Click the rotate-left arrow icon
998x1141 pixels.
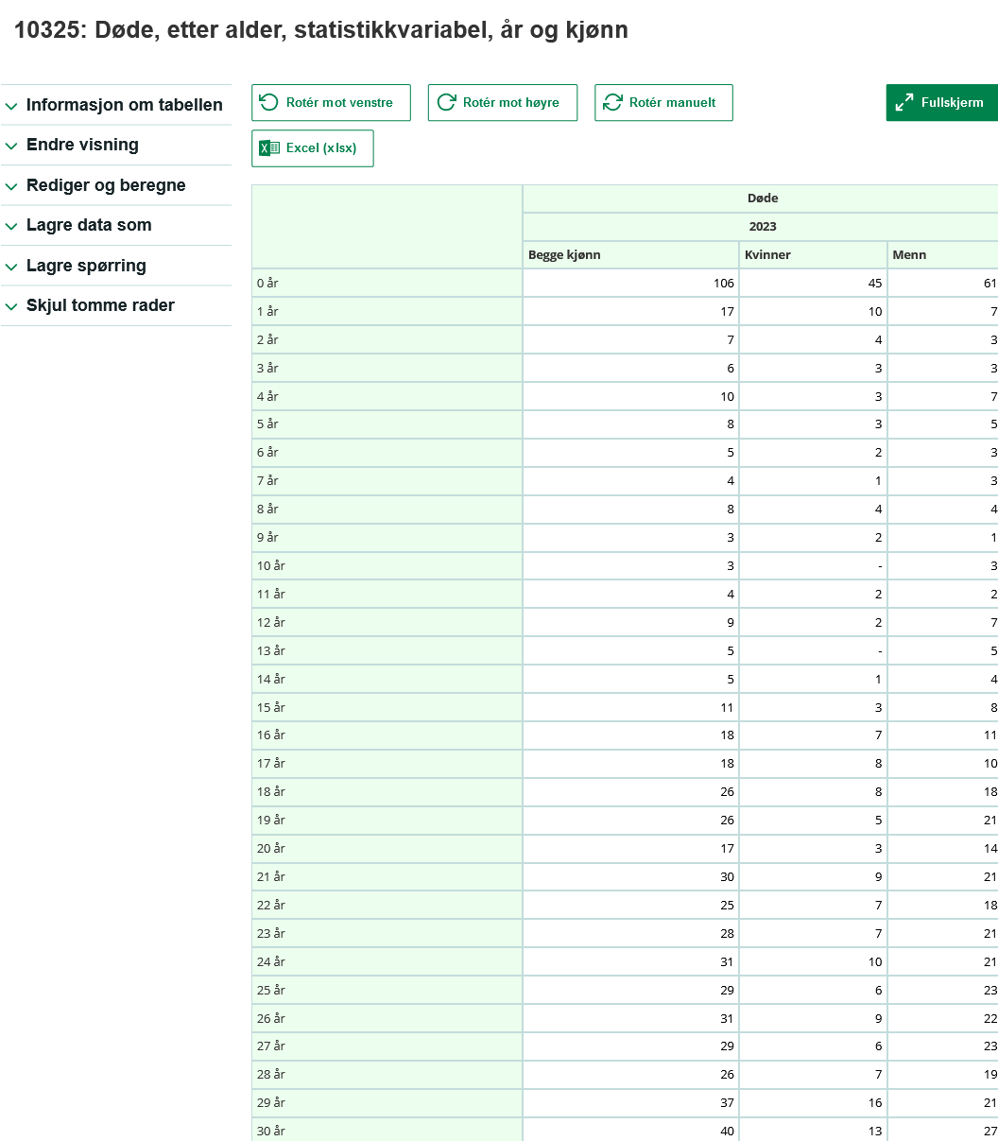[268, 102]
